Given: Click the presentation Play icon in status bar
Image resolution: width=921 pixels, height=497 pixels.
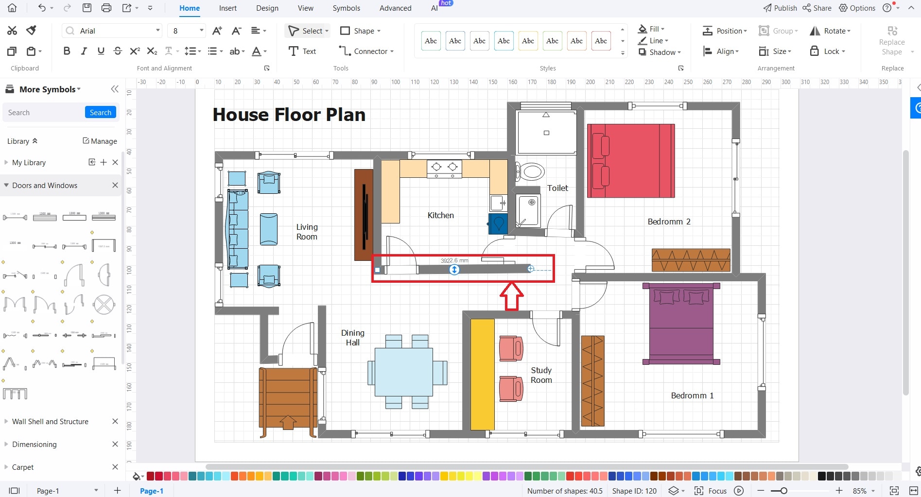Looking at the screenshot, I should (739, 491).
